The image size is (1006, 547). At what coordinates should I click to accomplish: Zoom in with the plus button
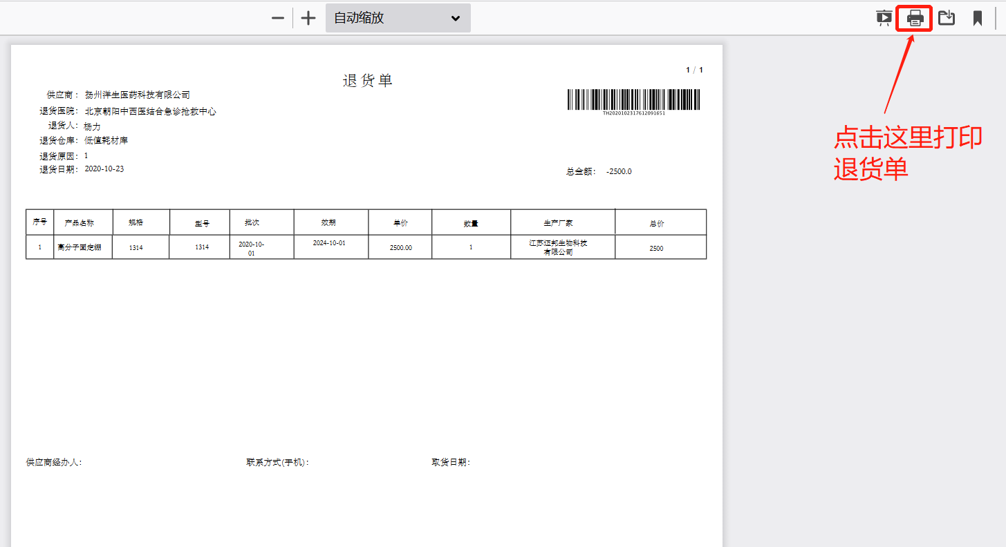pos(308,18)
